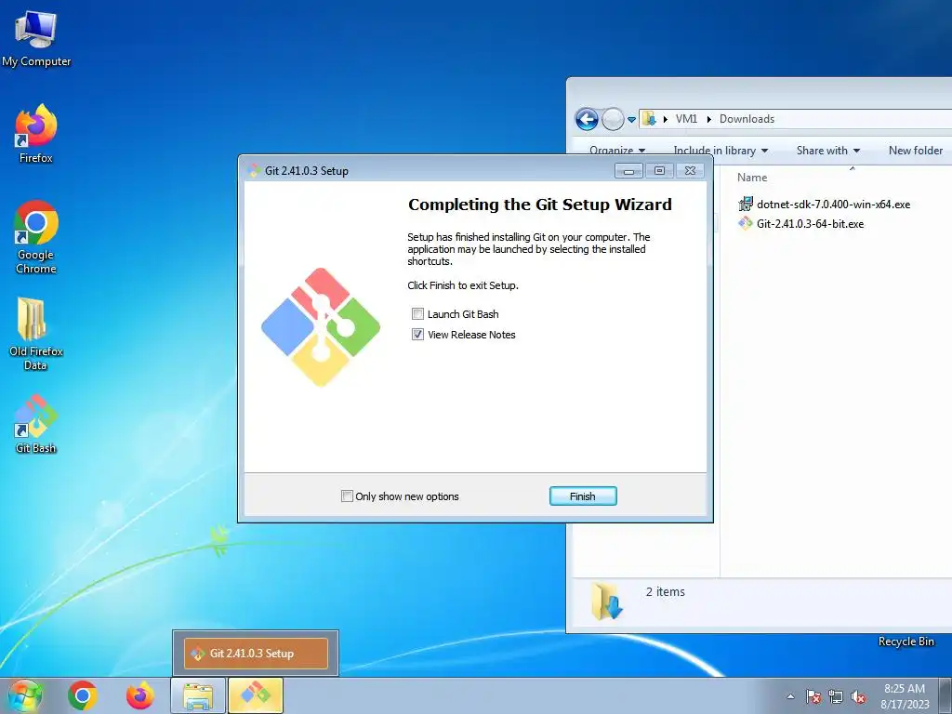
Task: Select dotnet-sdk-7.0.400-win-x64.exe file
Action: coord(825,205)
